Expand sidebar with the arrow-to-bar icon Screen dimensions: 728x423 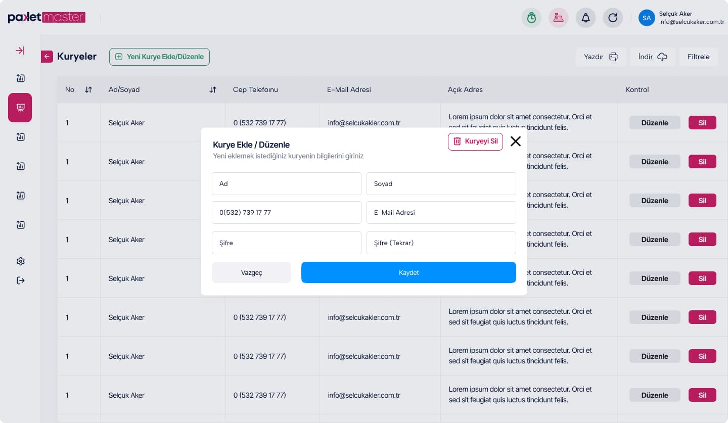click(x=20, y=51)
